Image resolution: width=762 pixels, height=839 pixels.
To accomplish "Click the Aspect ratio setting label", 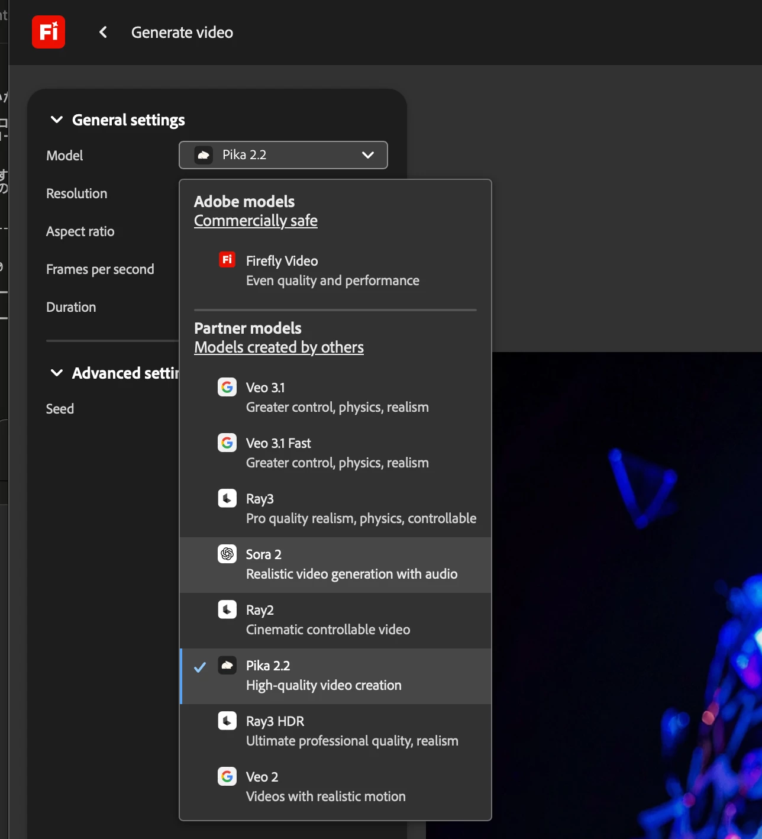I will click(80, 231).
